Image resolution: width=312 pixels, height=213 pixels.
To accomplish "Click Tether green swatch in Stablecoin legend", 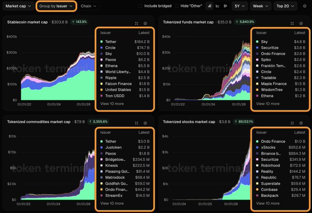I will [101, 42].
